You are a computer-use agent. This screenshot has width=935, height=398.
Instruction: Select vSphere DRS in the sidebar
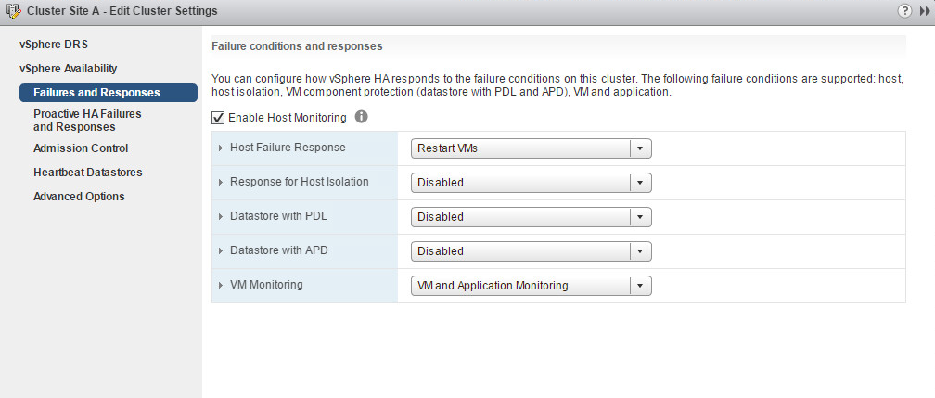point(54,45)
